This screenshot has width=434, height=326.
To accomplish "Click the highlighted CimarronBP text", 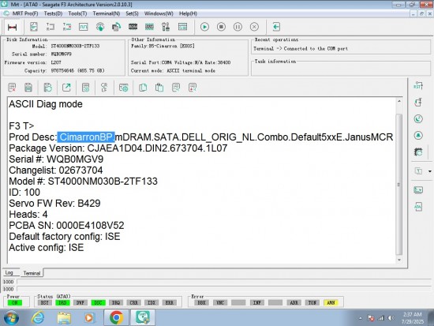I will coord(86,137).
